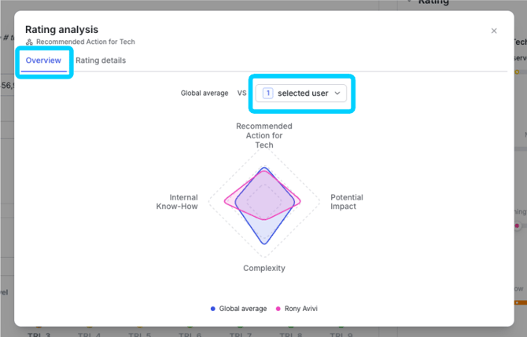527x337 pixels.
Task: Open the selected user dropdown
Action: point(300,93)
